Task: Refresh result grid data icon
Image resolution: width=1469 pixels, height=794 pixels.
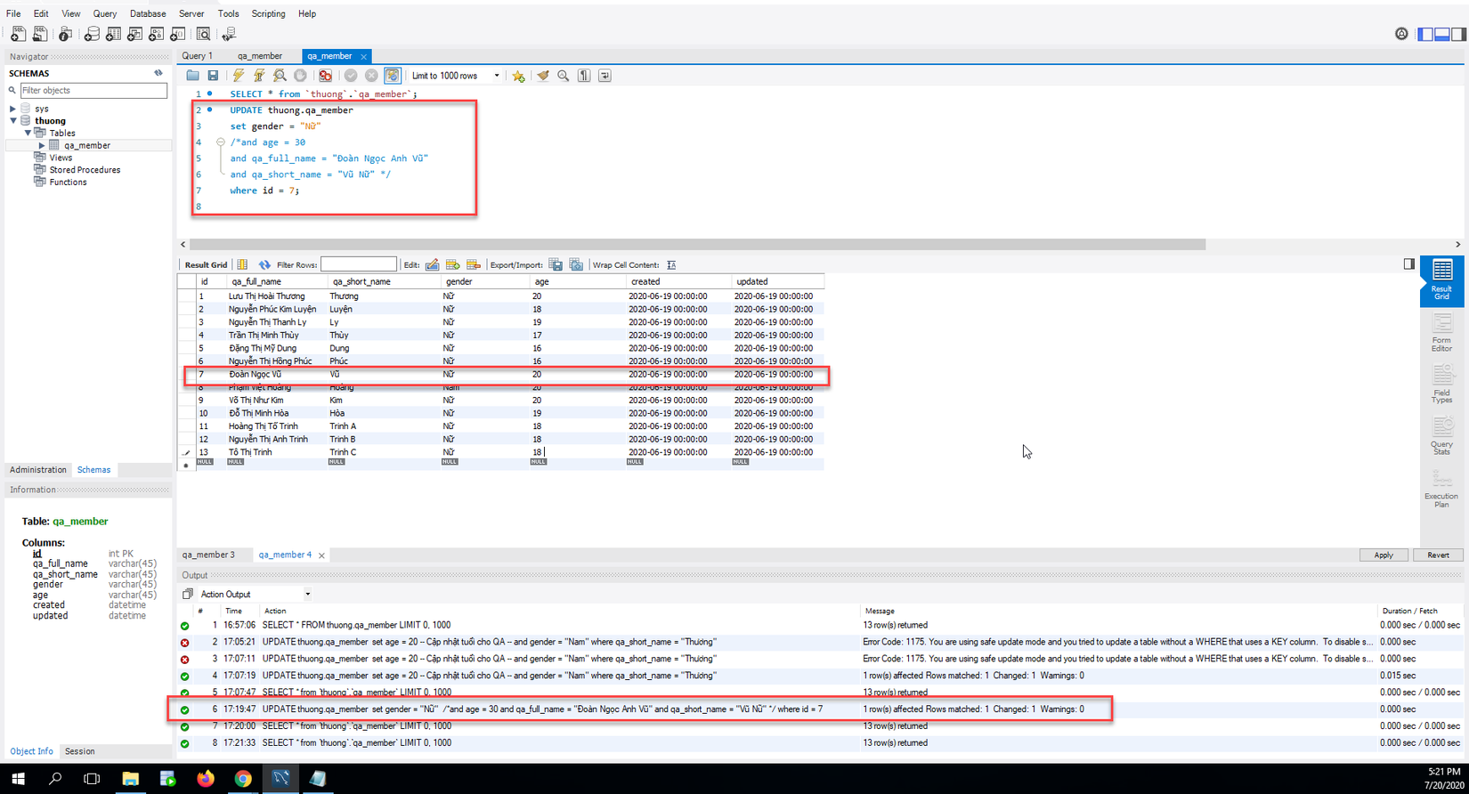Action: point(264,264)
